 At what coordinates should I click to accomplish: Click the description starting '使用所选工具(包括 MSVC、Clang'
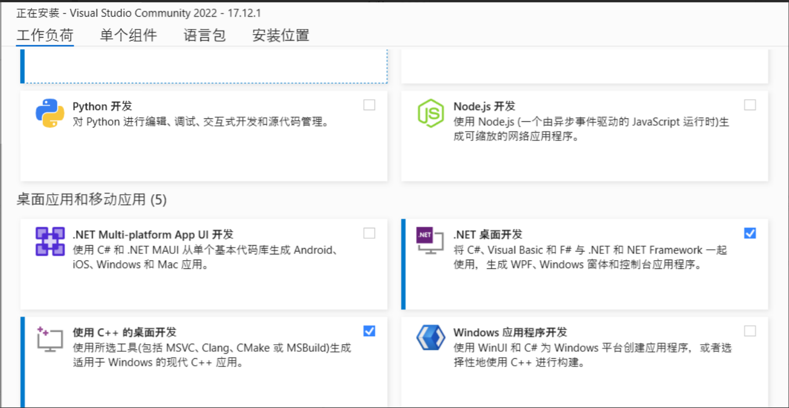[212, 355]
